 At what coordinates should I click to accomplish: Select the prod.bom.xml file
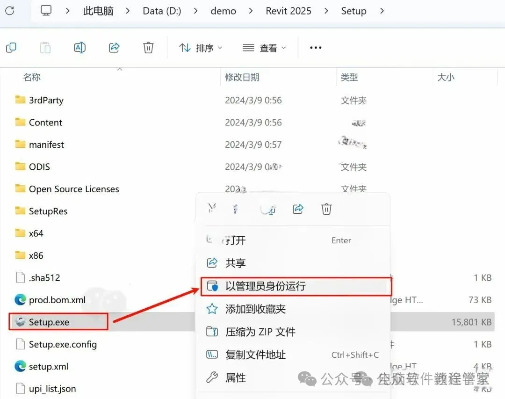click(x=57, y=300)
